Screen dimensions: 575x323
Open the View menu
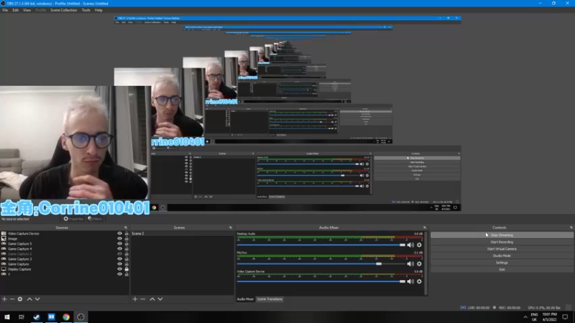(27, 10)
